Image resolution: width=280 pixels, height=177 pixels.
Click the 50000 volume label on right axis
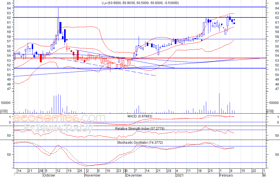tap(274, 103)
